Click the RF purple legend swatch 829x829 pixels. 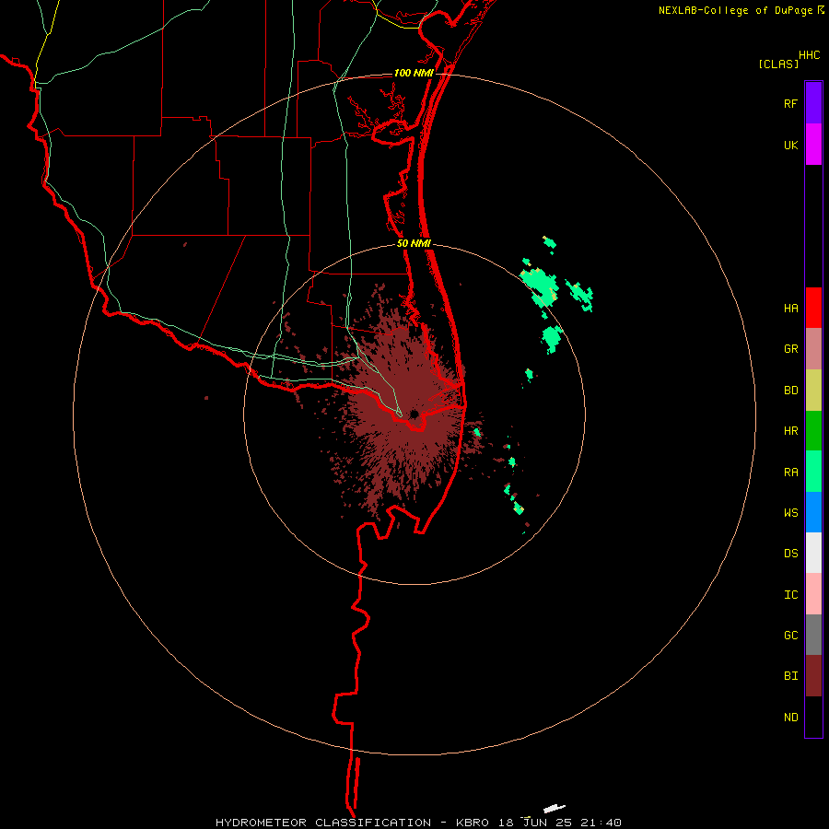pos(813,103)
